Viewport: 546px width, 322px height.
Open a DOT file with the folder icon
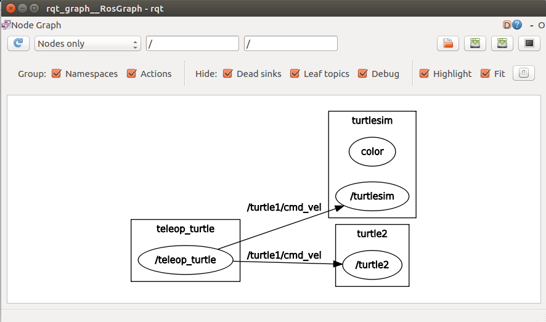pyautogui.click(x=448, y=43)
